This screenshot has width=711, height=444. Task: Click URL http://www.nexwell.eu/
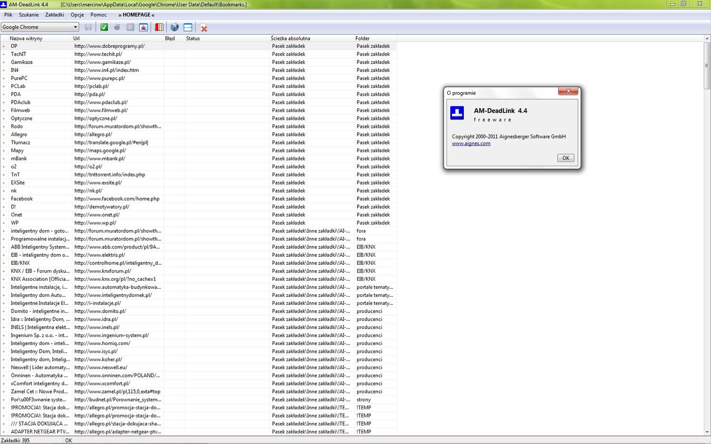click(101, 367)
